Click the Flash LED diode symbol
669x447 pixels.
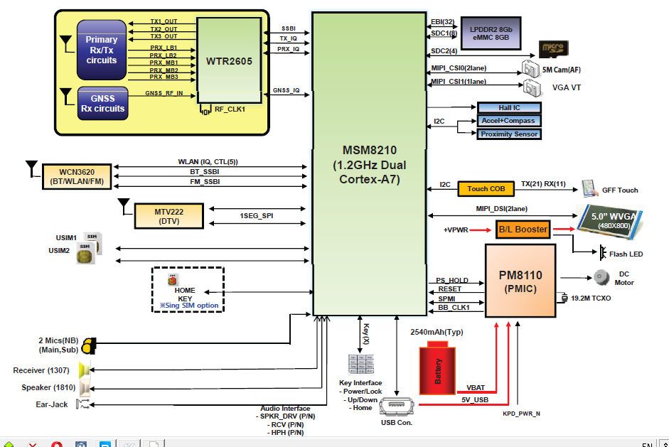click(602, 252)
